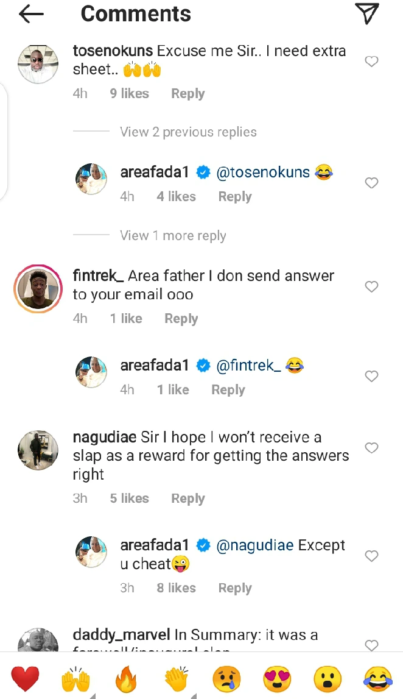Image resolution: width=403 pixels, height=699 pixels.
Task: Like nagudiae's slap reward comment
Action: pos(371,448)
